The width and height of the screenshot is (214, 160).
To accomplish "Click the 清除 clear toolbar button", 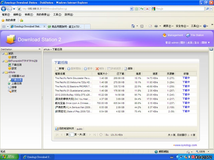I will click(x=128, y=69).
